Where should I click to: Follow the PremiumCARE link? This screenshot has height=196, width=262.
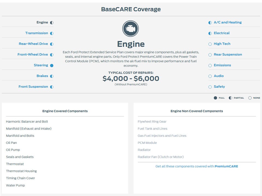click(226, 166)
